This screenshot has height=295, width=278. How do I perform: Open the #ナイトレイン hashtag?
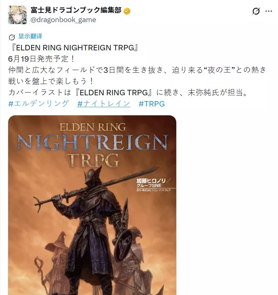[104, 104]
